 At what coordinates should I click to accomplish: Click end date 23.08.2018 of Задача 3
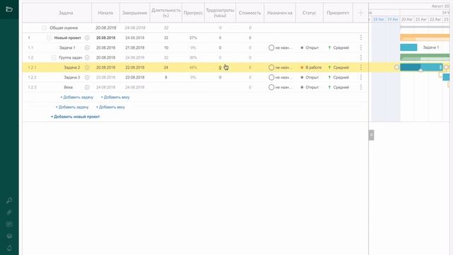pos(134,77)
